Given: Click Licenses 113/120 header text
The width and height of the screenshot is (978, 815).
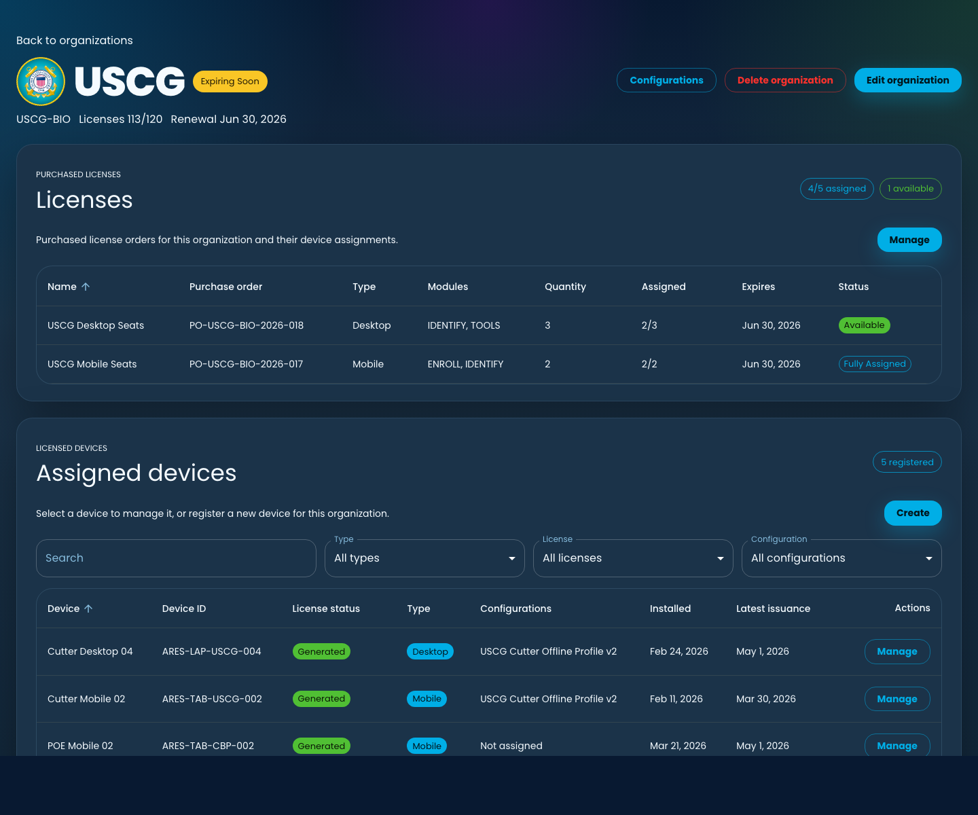Looking at the screenshot, I should (121, 119).
